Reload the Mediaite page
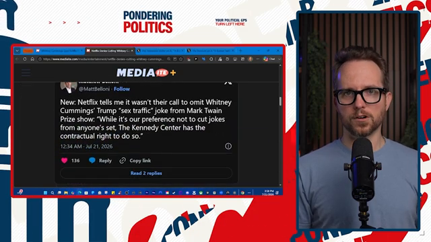This screenshot has width=431, height=242. pyautogui.click(x=25, y=59)
